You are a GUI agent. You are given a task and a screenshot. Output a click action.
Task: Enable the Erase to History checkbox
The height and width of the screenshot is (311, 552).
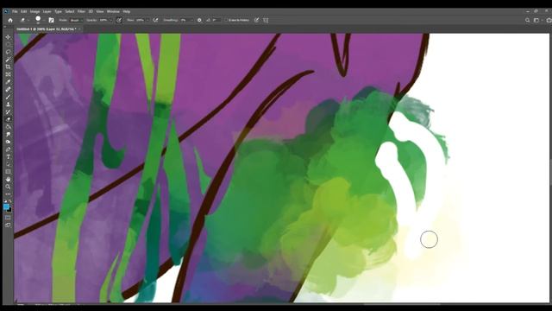[x=226, y=21]
